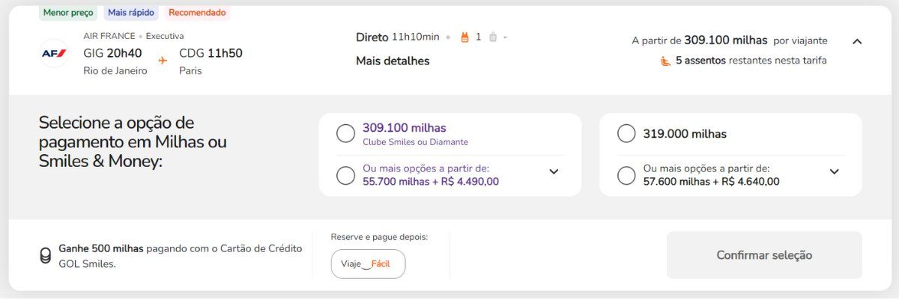The image size is (899, 303).
Task: Click the Recomendado tag
Action: [197, 13]
